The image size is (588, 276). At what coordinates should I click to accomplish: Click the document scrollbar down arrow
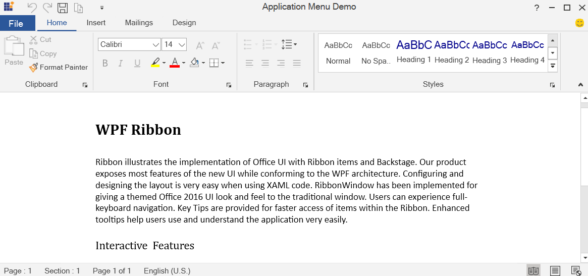(x=584, y=258)
